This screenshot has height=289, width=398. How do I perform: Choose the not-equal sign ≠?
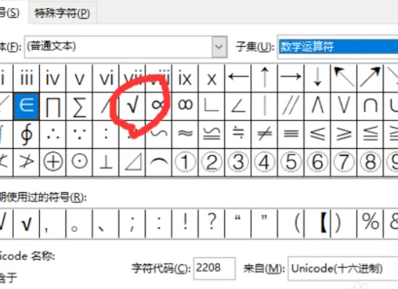(264, 134)
